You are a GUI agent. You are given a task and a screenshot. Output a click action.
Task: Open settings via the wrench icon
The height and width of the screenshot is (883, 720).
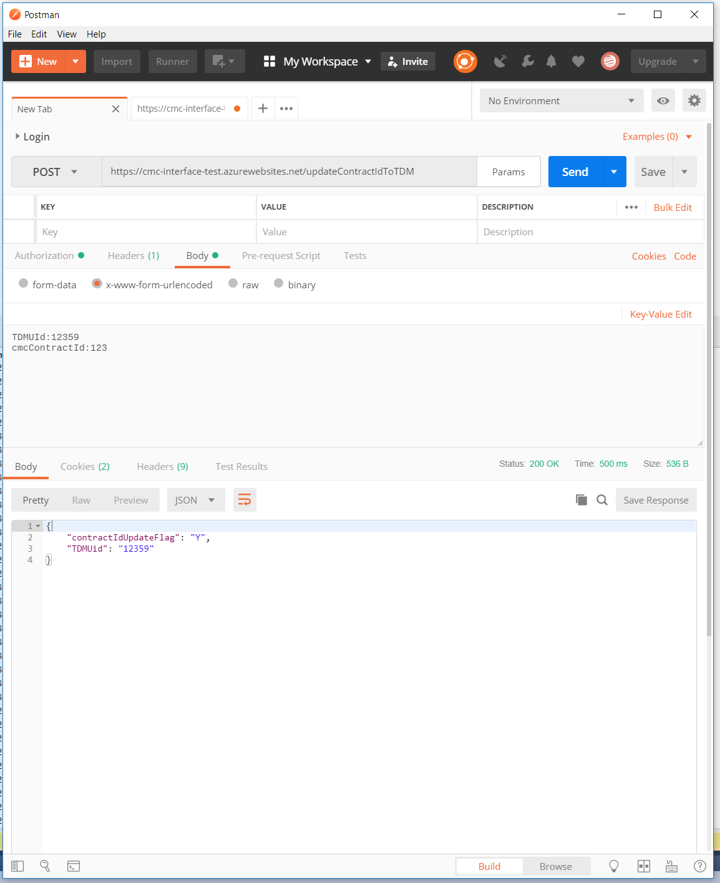(527, 61)
